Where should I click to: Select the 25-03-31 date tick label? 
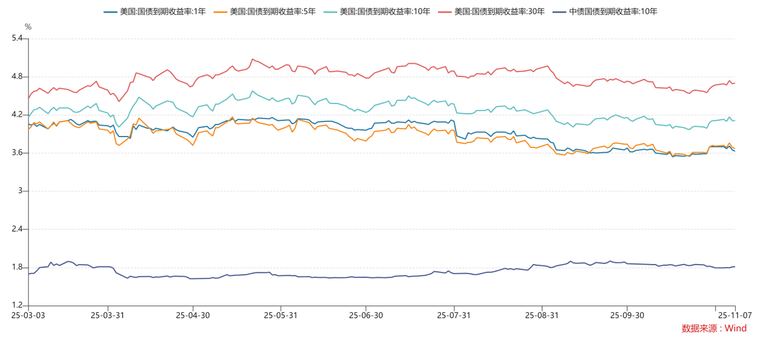click(x=108, y=315)
